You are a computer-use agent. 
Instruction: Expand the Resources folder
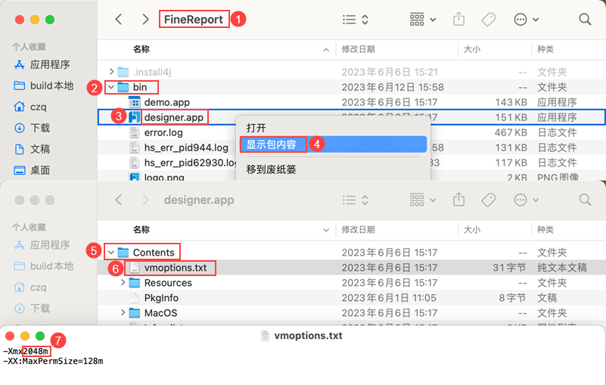click(x=123, y=283)
